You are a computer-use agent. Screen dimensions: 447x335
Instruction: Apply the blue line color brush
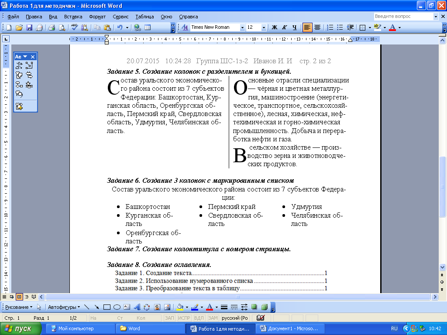pos(195,307)
